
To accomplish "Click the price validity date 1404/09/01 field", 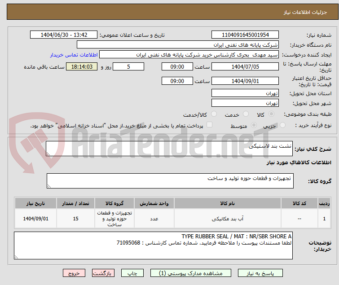I will [x=245, y=81].
